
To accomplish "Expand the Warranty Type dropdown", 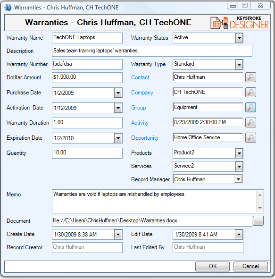I will coord(239,64).
